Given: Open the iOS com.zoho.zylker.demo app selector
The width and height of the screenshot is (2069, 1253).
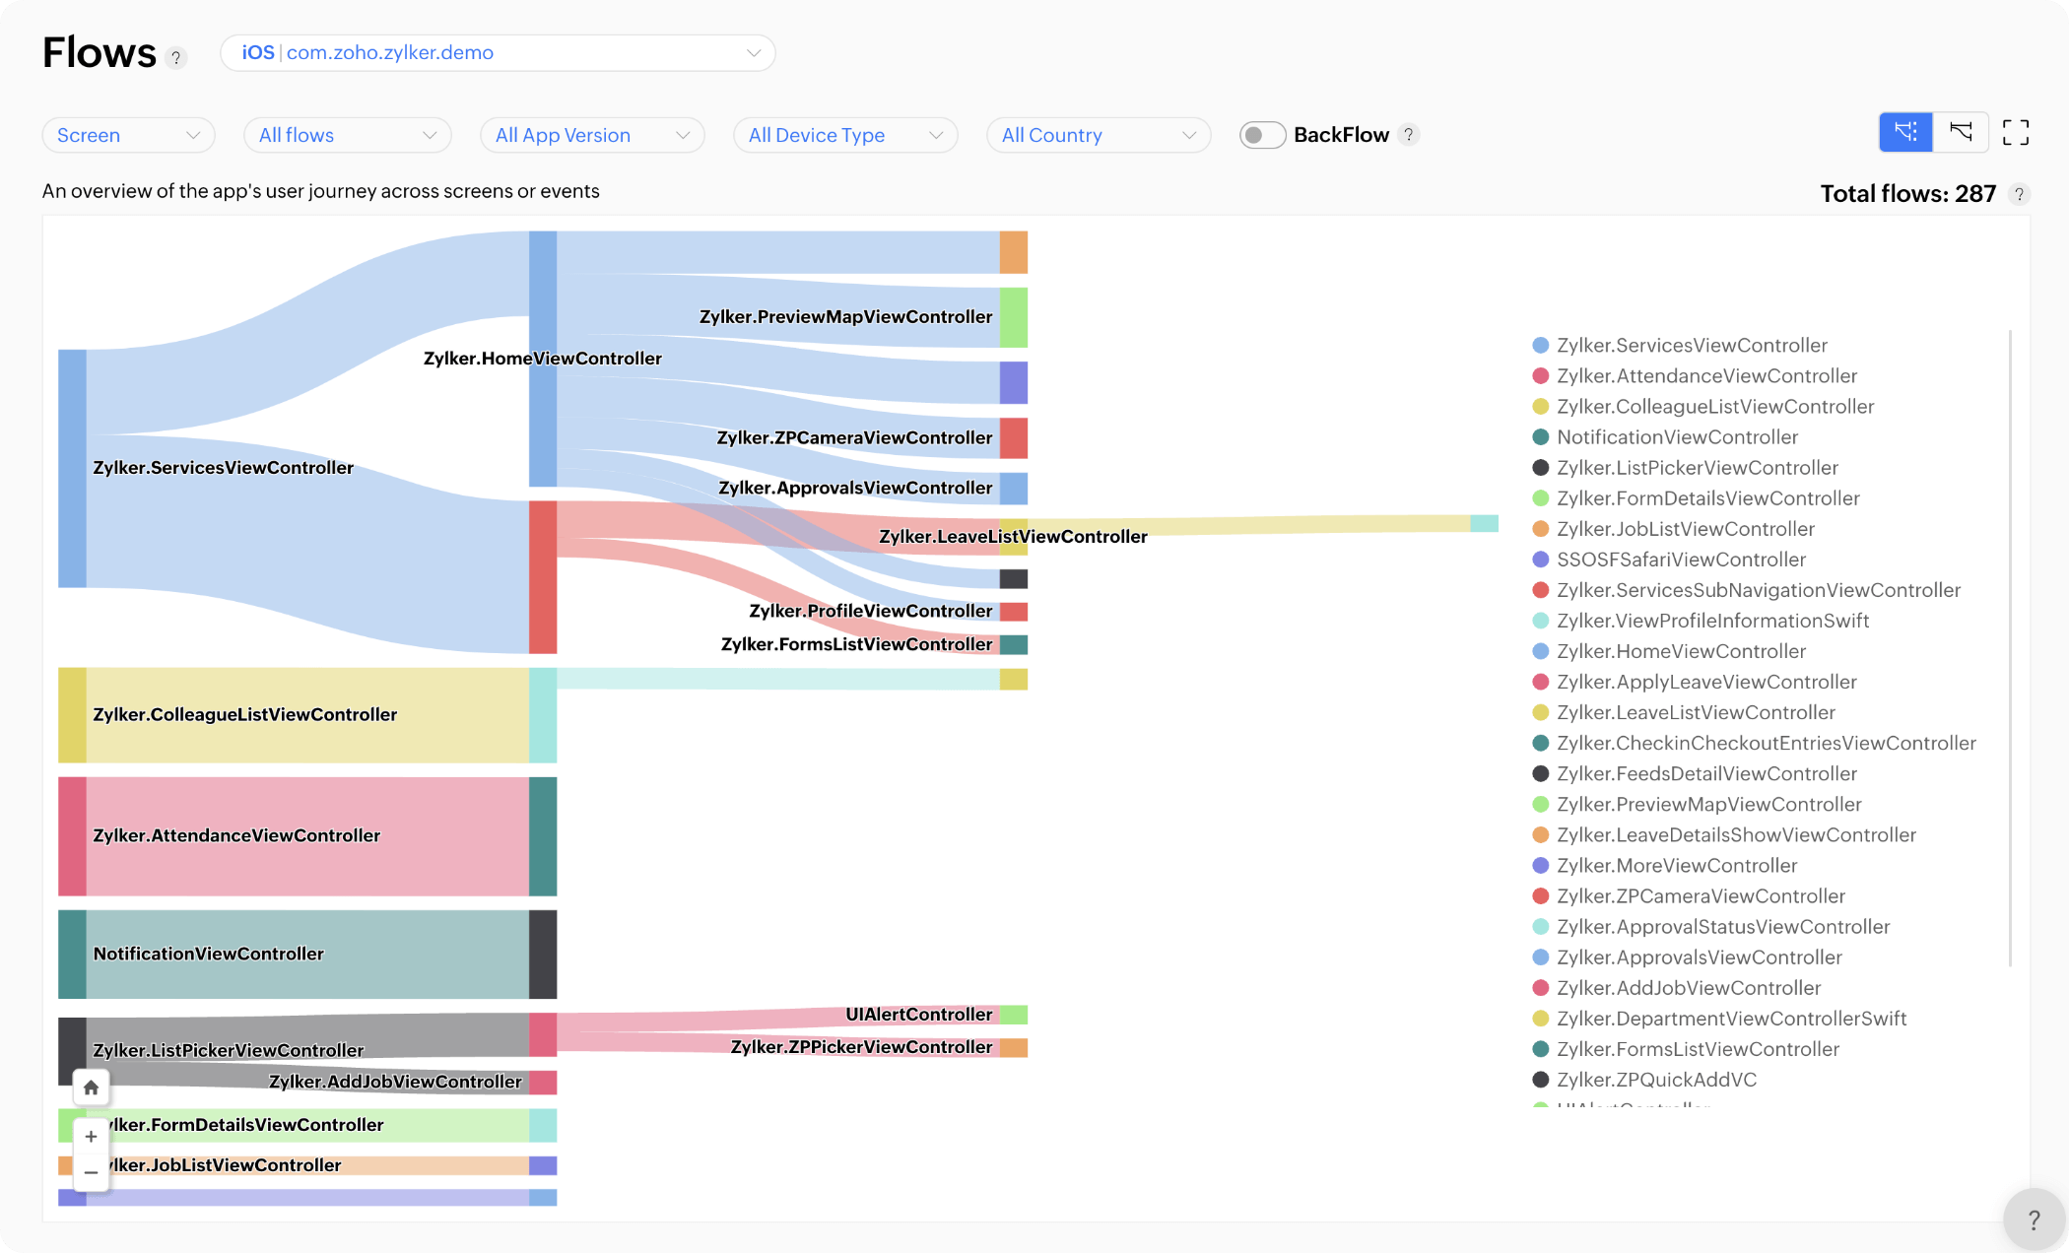Looking at the screenshot, I should click(498, 52).
